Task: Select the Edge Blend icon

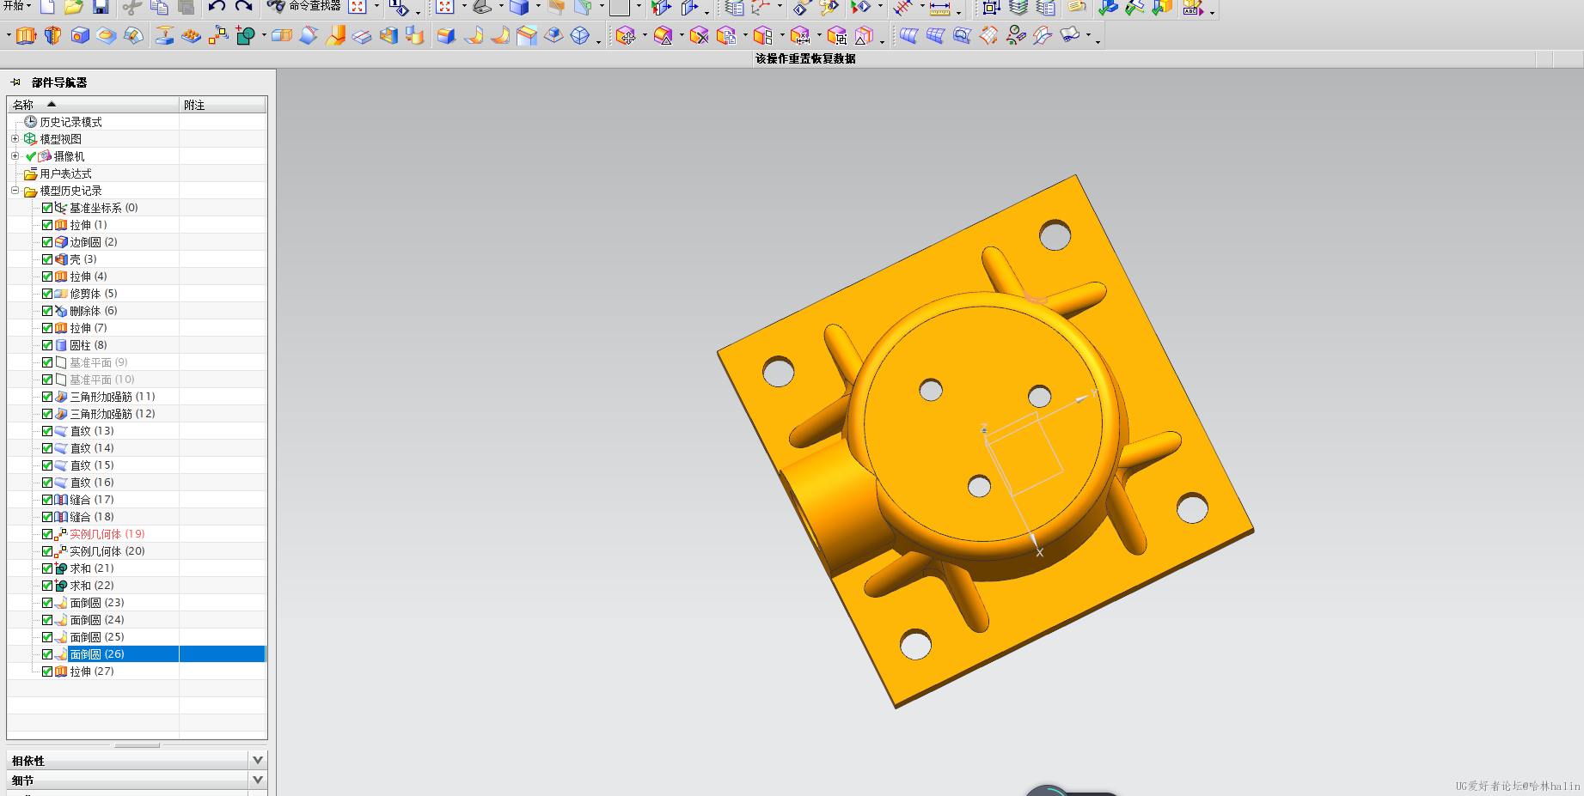Action: 445,35
